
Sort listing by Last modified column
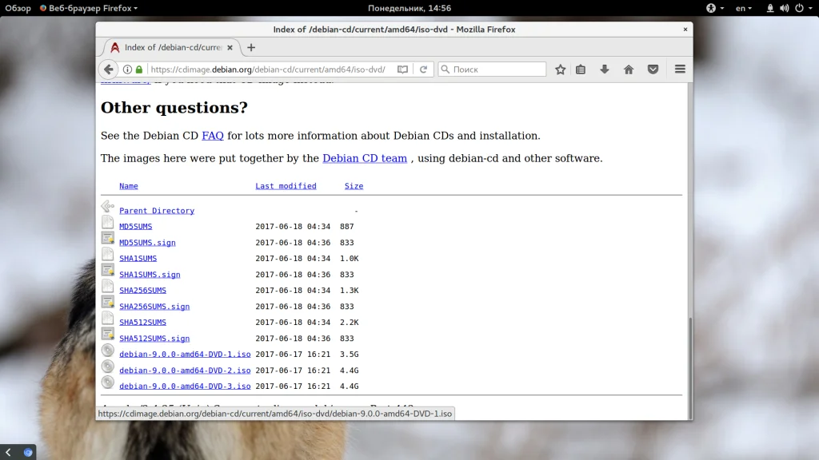click(286, 186)
